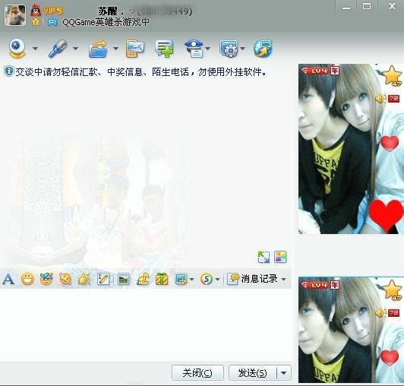Send a gift with gift box icon

[x=162, y=279]
